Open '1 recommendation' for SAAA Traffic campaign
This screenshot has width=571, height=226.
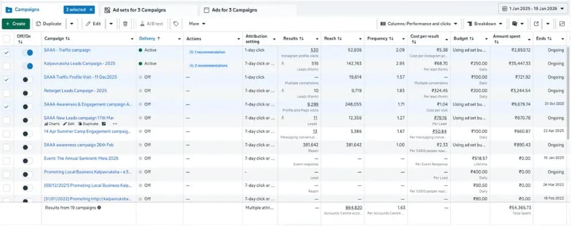[207, 52]
